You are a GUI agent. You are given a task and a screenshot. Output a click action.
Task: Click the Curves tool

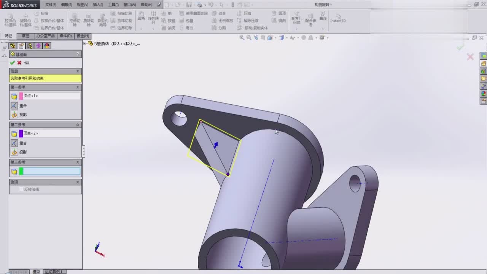tap(323, 16)
